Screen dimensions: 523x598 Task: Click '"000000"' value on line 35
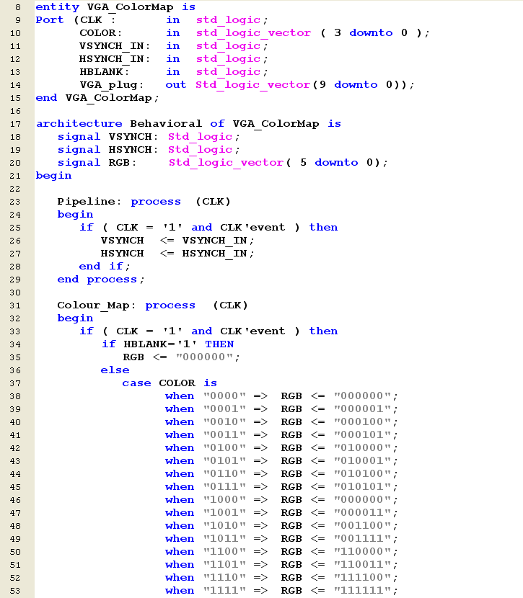coord(204,357)
